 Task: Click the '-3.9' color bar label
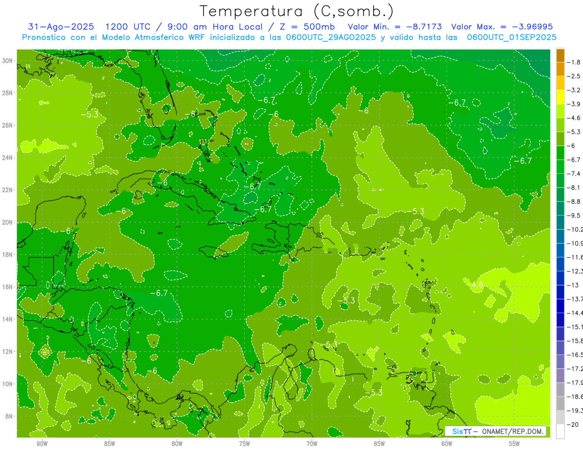(574, 104)
